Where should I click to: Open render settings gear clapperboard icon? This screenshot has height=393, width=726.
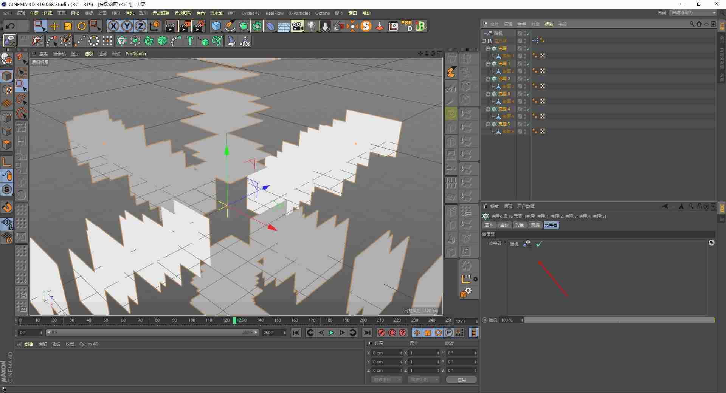tap(199, 26)
